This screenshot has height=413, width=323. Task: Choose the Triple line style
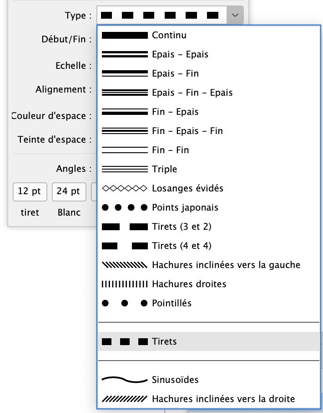pyautogui.click(x=164, y=169)
